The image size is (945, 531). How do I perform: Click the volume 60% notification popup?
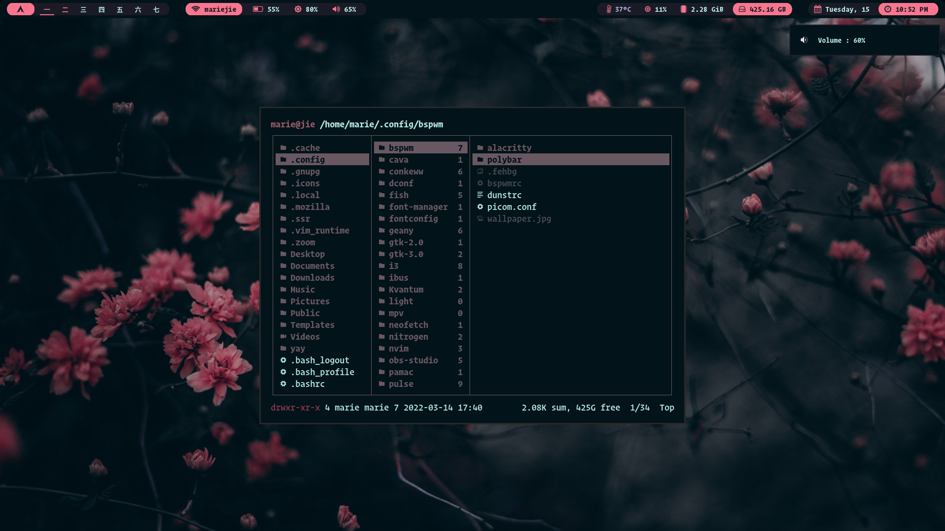865,40
